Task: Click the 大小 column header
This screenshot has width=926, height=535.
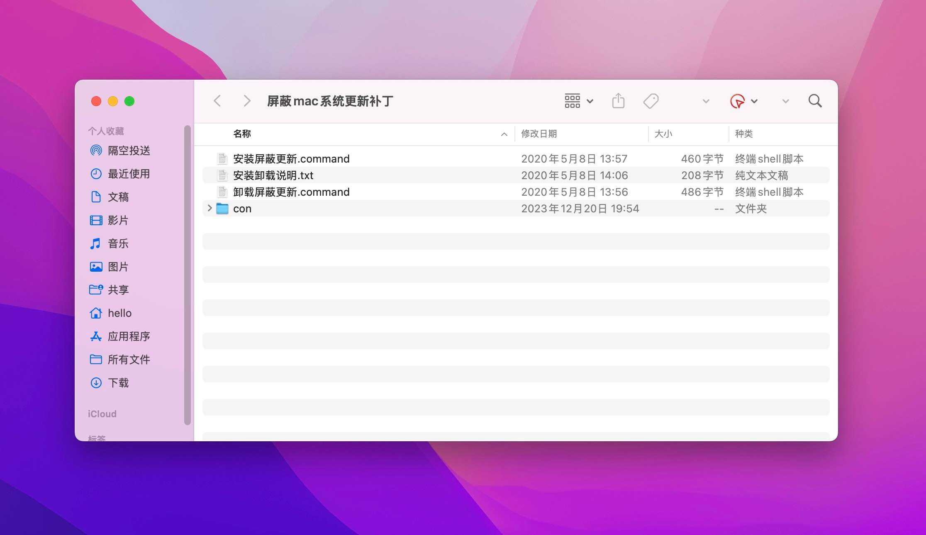Action: (x=664, y=134)
